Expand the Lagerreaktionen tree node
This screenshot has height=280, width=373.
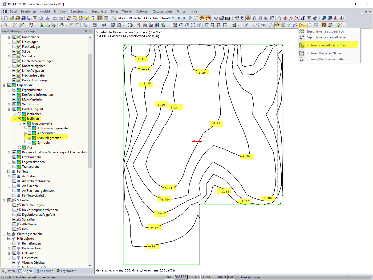tap(9, 162)
